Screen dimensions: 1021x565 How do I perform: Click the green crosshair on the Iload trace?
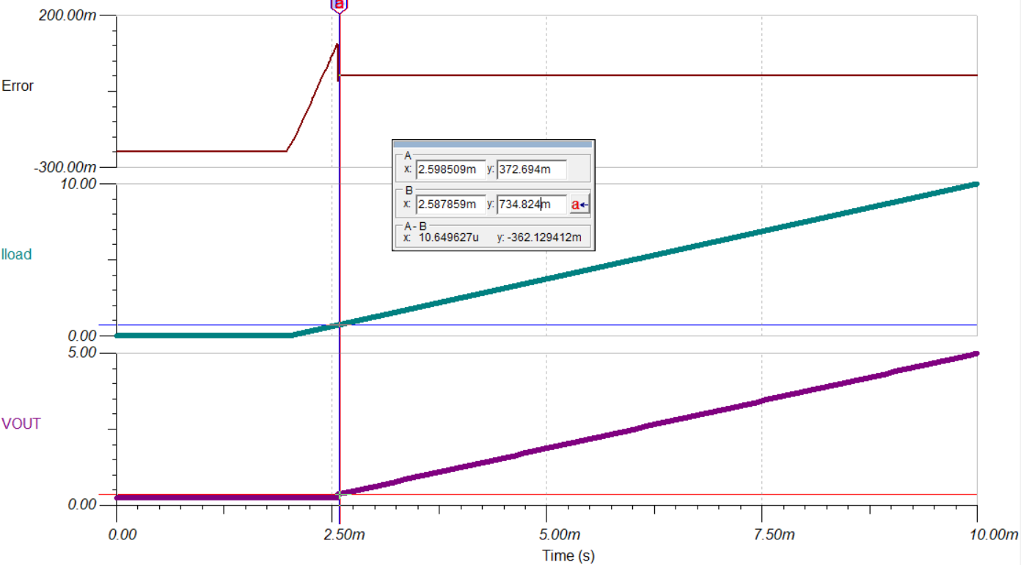pos(339,323)
